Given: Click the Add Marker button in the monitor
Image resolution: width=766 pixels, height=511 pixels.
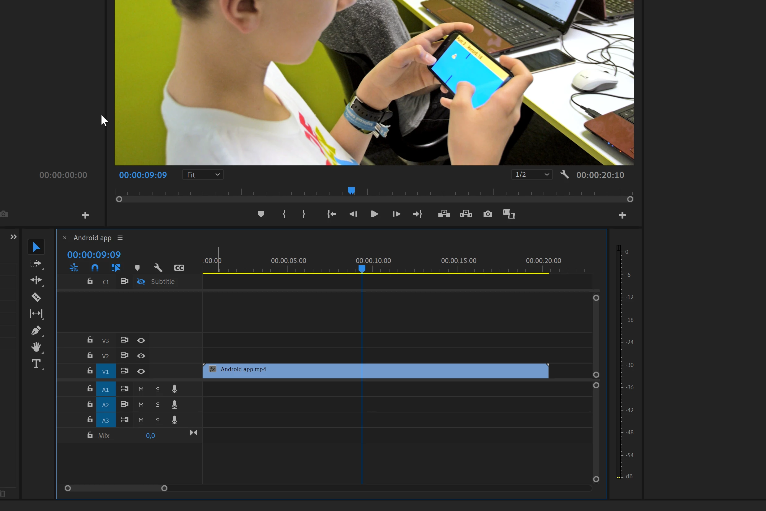Looking at the screenshot, I should [261, 214].
